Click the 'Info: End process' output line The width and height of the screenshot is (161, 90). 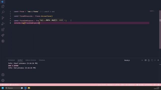(22, 68)
